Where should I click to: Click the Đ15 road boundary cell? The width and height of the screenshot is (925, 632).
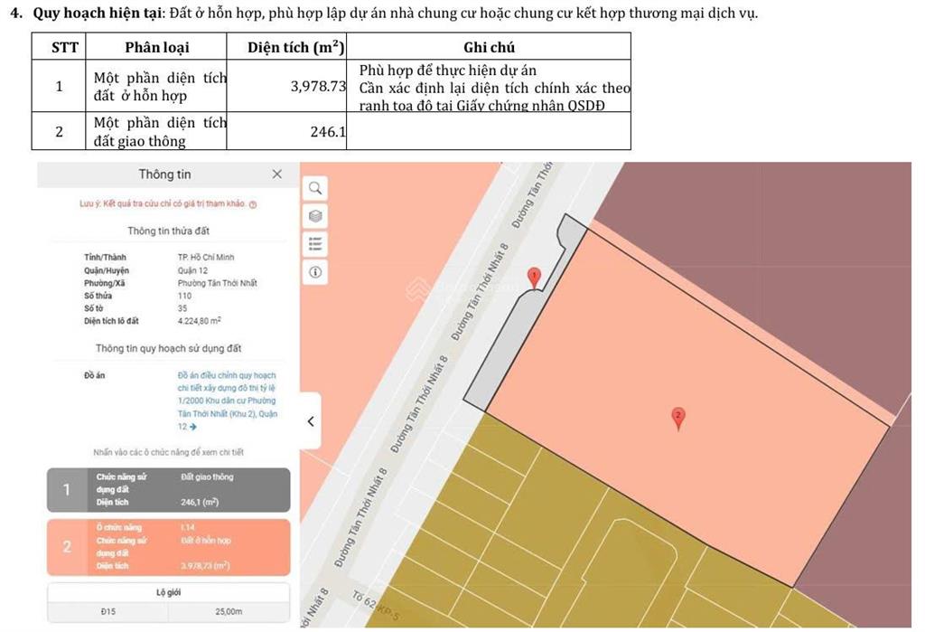pos(108,612)
